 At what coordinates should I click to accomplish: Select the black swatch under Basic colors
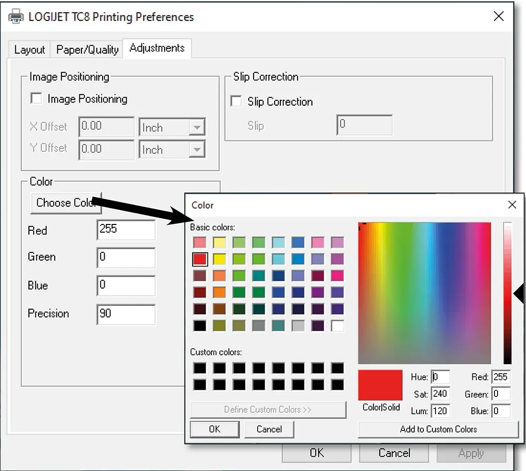(200, 326)
